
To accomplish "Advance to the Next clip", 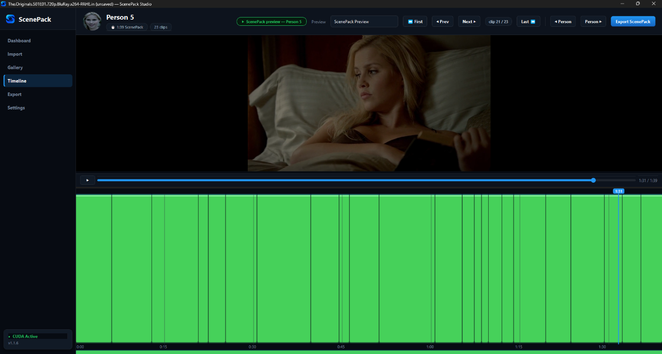I will point(469,22).
